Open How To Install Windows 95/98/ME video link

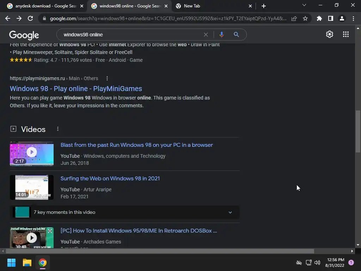(x=139, y=231)
